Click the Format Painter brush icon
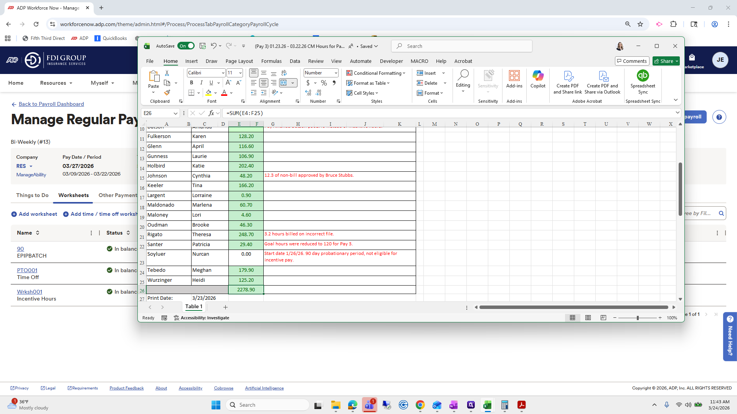 pos(167,92)
